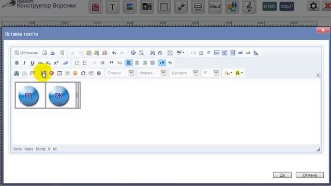Insert a selection list field
Viewport: 331px width, 186px height.
tap(232, 53)
